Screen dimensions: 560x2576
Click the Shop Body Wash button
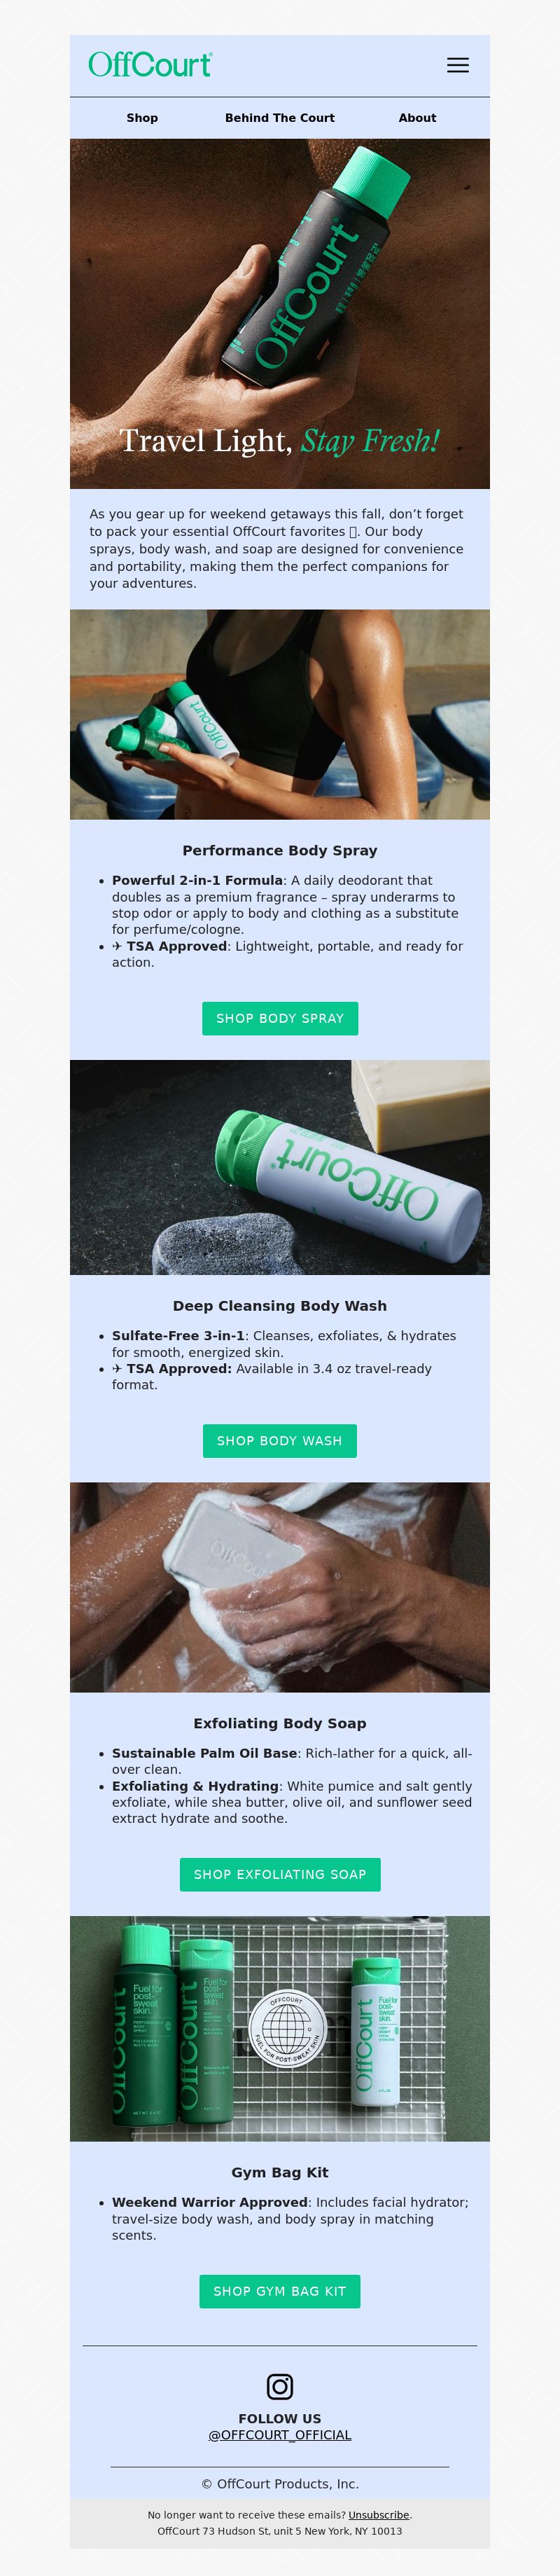coord(280,1441)
